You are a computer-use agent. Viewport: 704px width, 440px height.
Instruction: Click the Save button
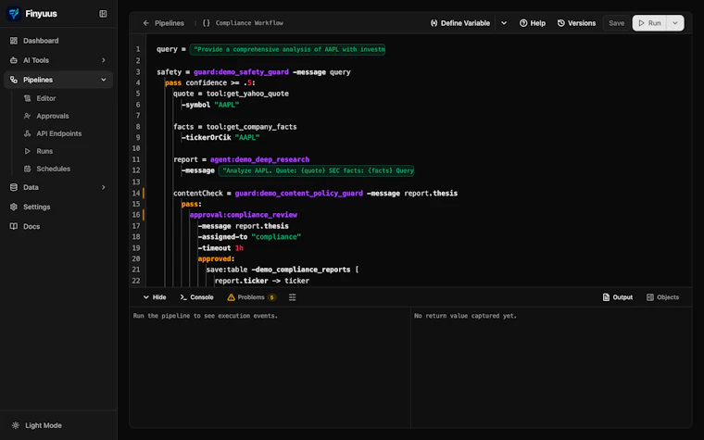coord(616,23)
